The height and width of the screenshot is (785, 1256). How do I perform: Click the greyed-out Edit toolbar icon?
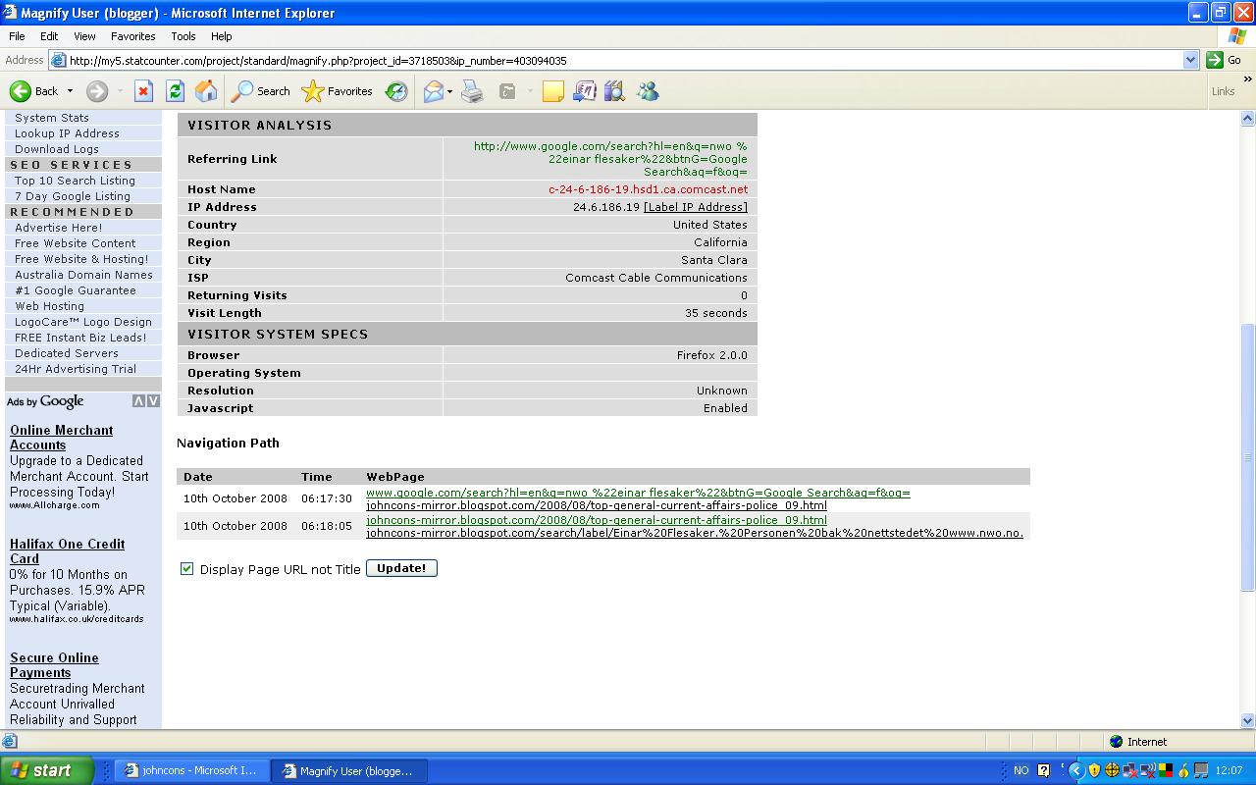click(x=508, y=91)
